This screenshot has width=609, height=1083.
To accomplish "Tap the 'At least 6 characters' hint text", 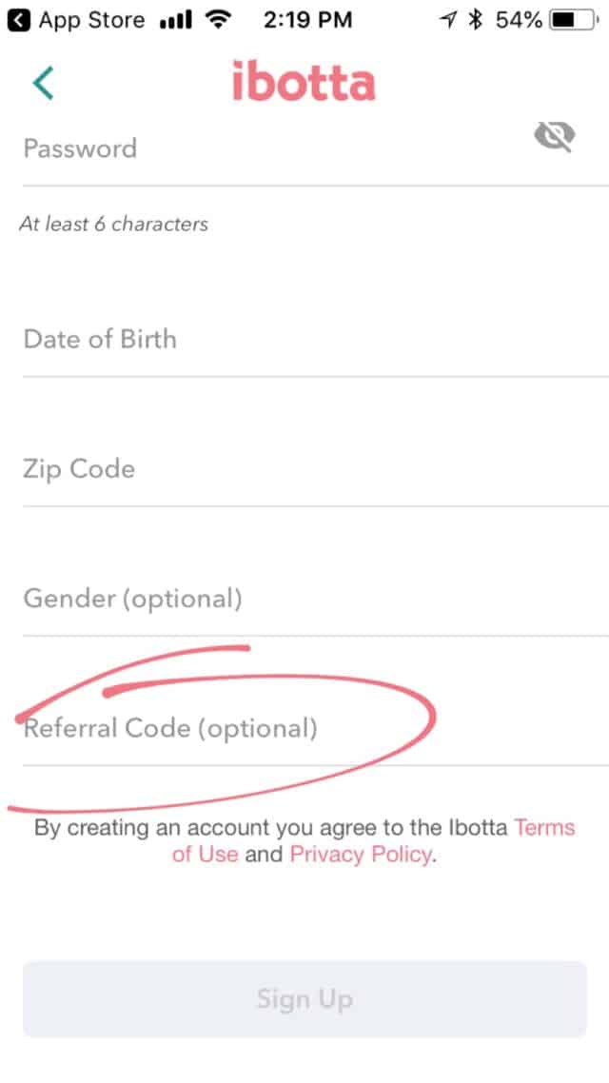I will [113, 224].
